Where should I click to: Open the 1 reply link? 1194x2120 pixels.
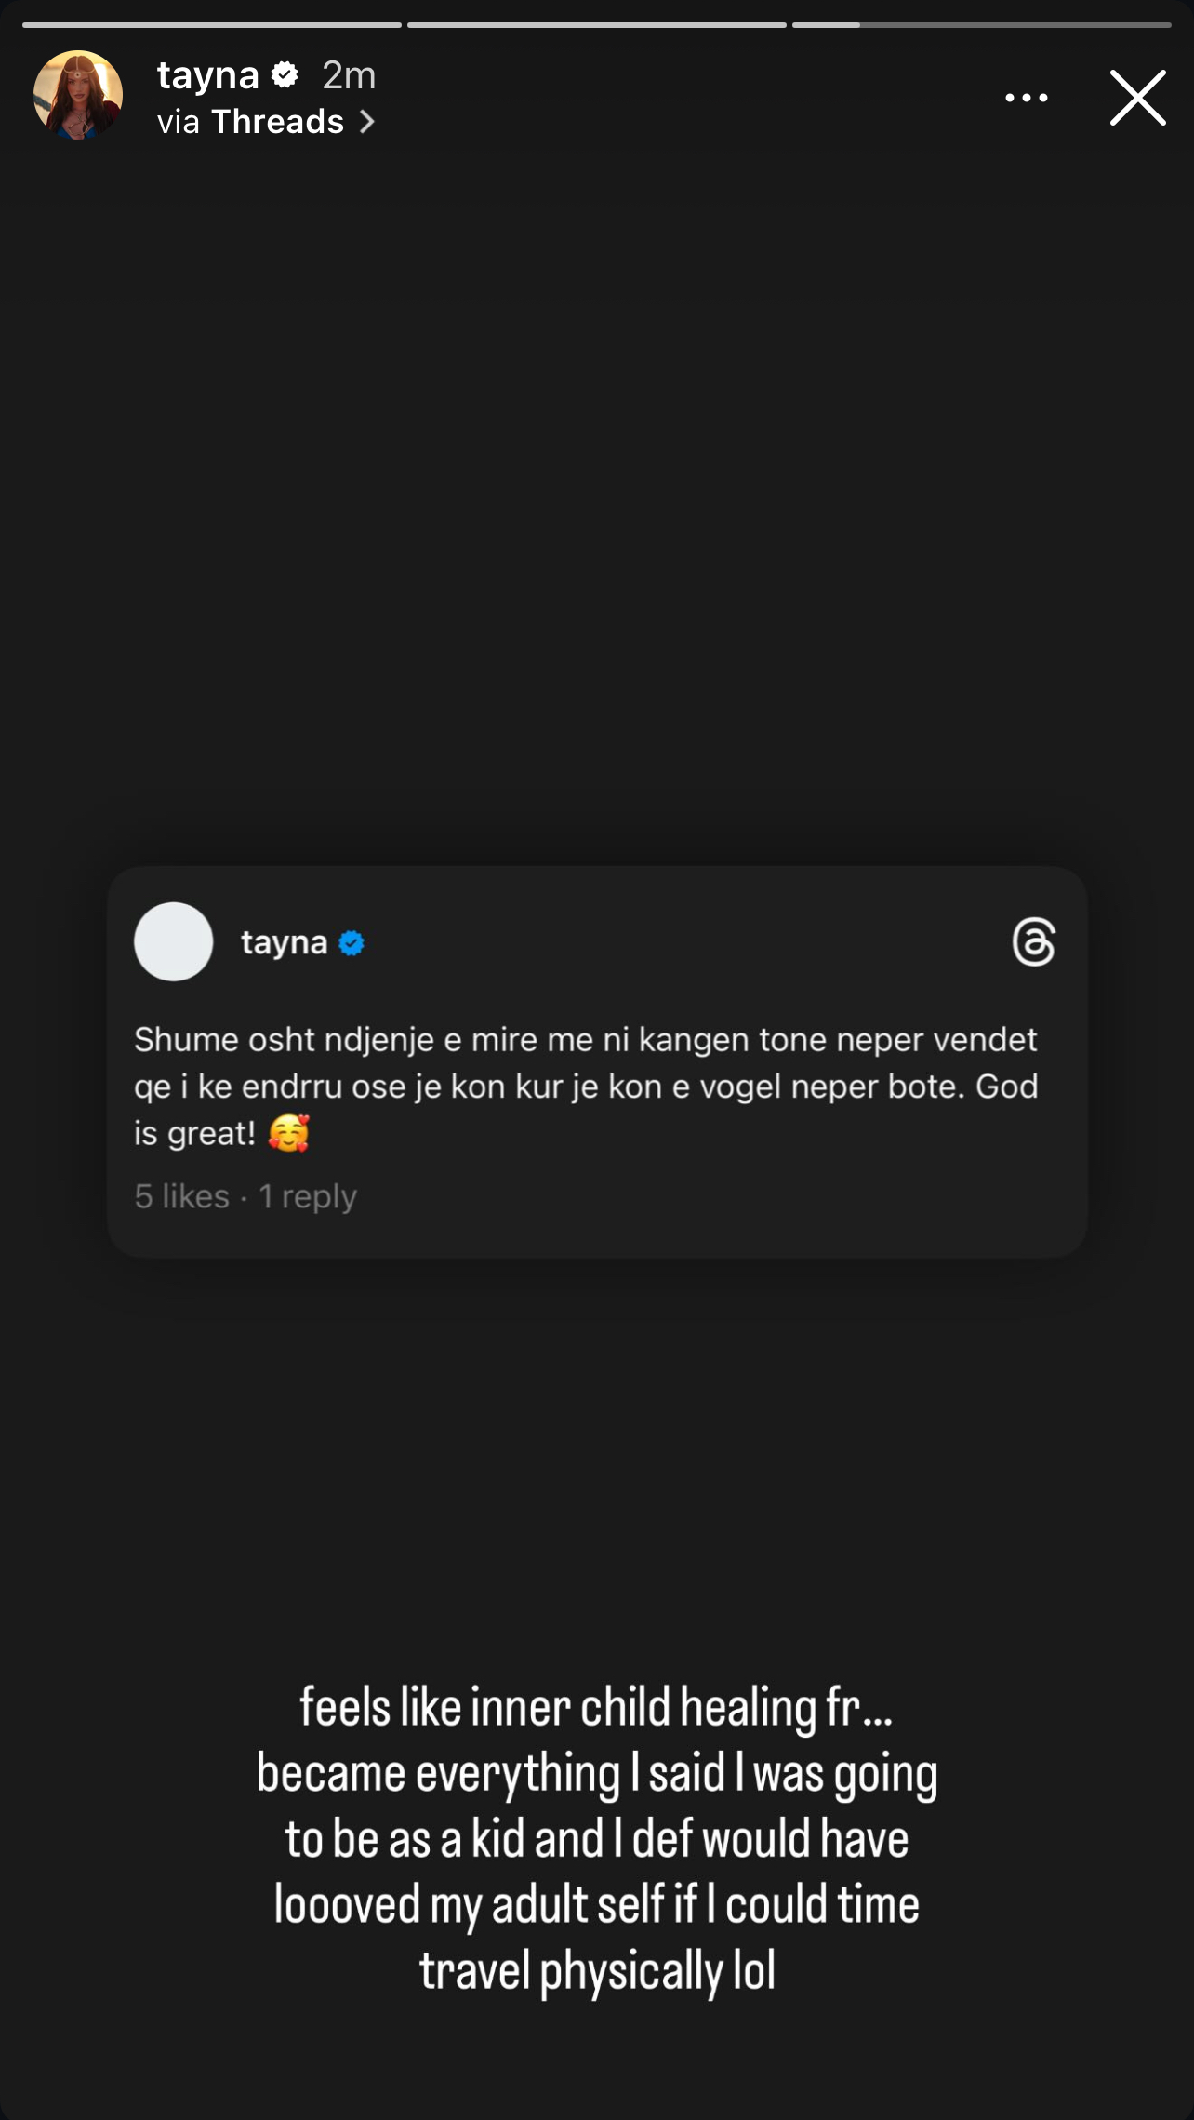coord(308,1196)
